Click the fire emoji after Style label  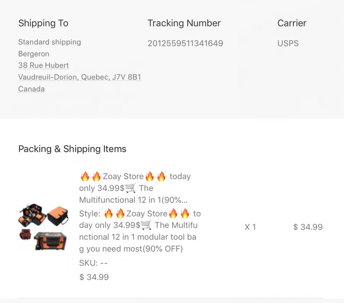click(x=109, y=213)
